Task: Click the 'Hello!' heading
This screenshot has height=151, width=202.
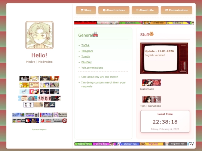Action: pos(39,55)
